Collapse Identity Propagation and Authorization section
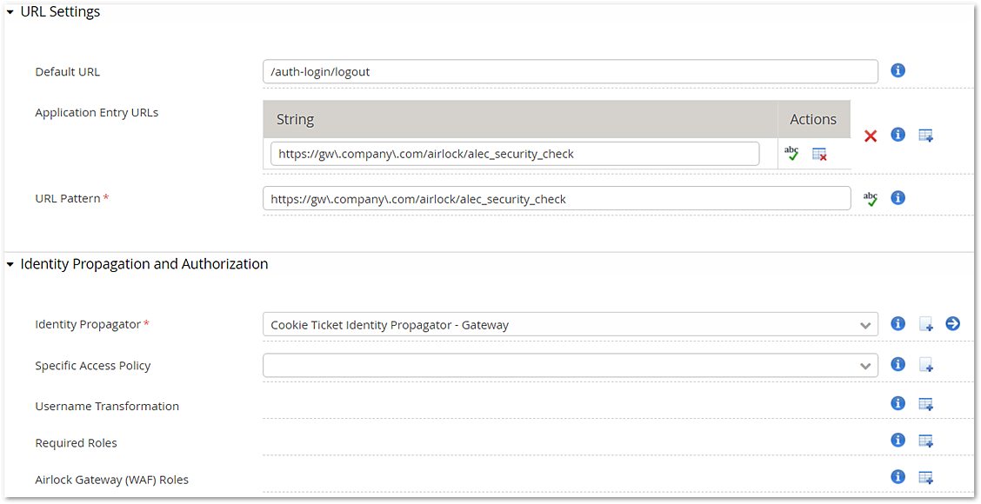Image resolution: width=981 pixels, height=504 pixels. [10, 264]
